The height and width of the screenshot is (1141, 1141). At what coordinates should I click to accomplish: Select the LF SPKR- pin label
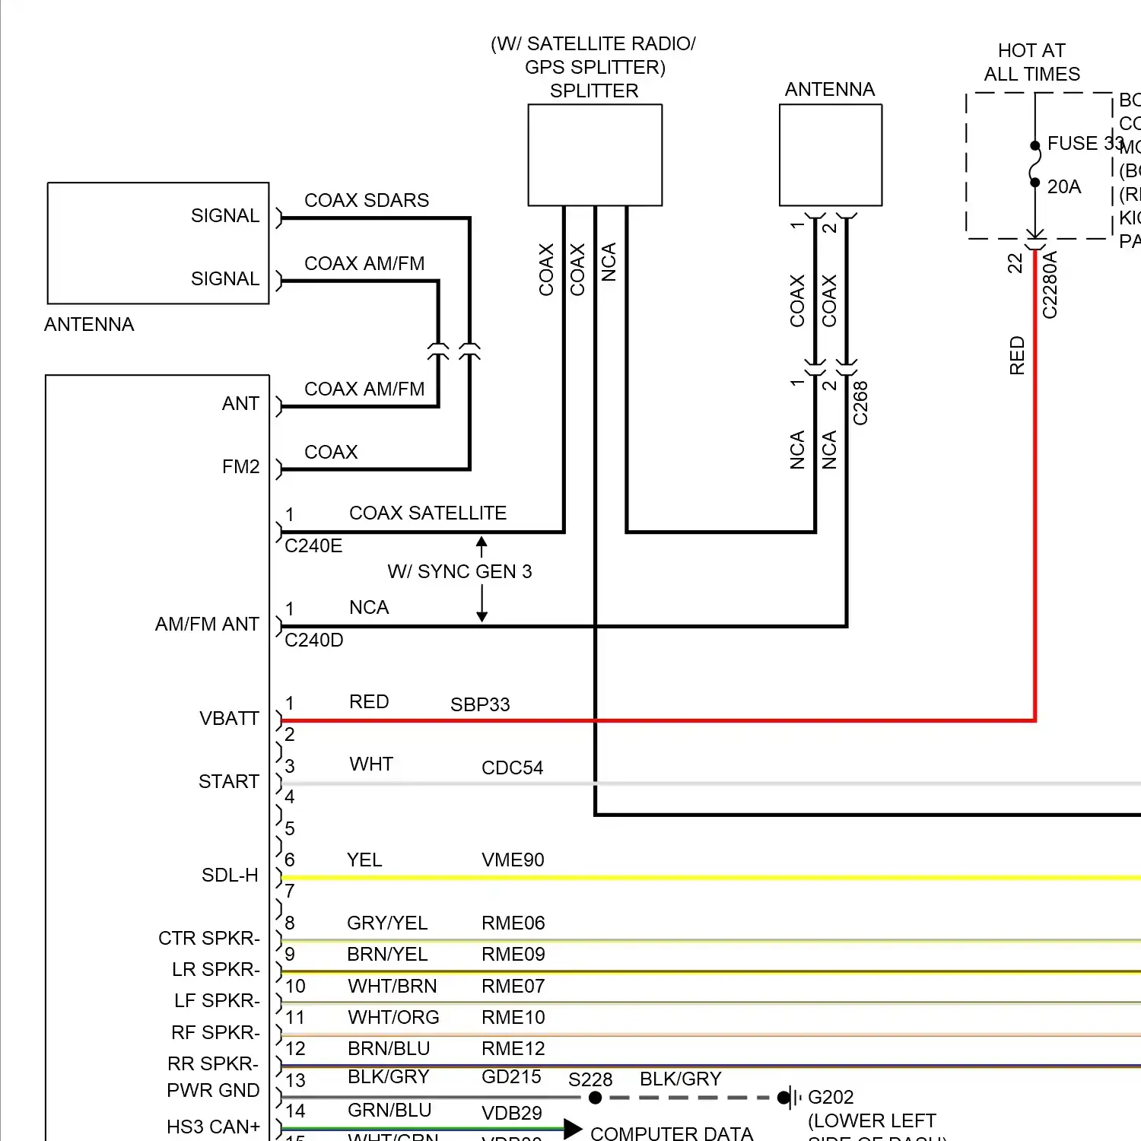(x=217, y=1000)
